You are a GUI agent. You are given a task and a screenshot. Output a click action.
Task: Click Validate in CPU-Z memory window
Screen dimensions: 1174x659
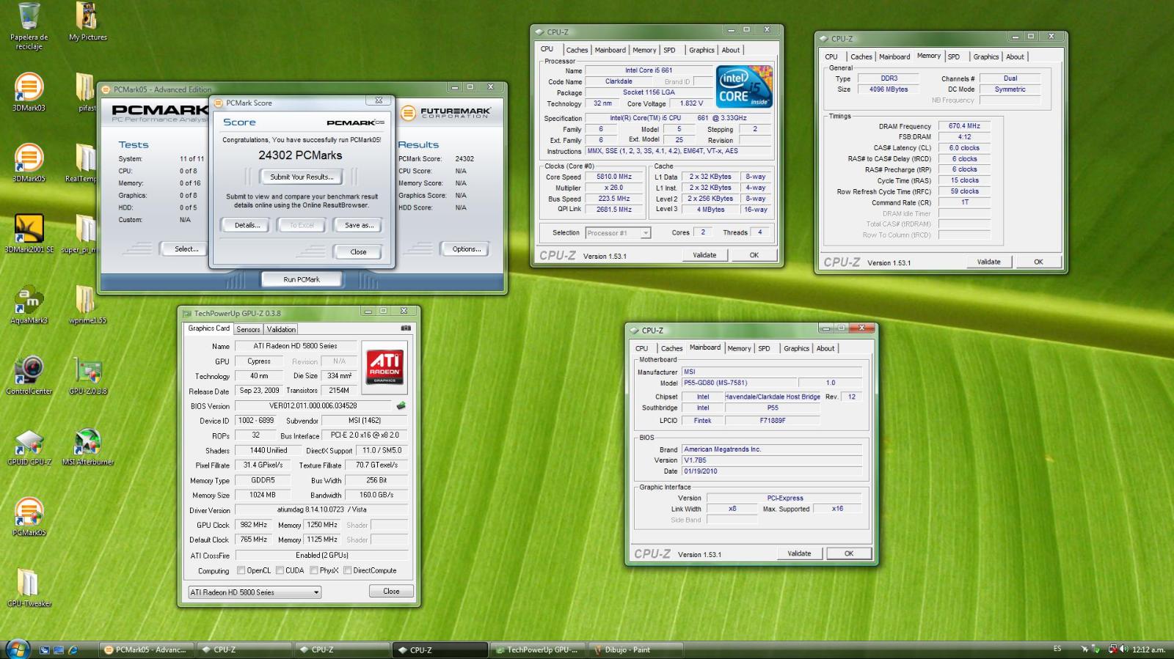[988, 262]
